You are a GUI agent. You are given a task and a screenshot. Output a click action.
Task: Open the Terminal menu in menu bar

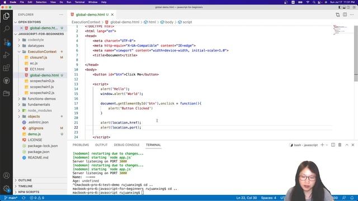coord(79,2)
